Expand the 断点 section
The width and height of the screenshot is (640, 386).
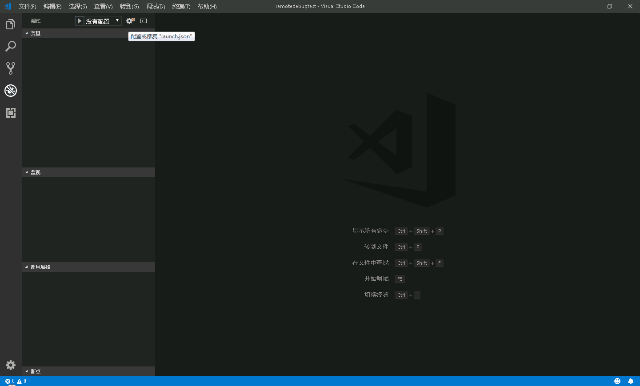(88, 371)
